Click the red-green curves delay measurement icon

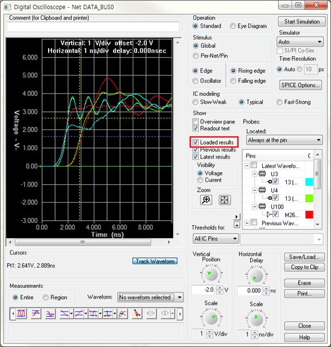coord(122,314)
